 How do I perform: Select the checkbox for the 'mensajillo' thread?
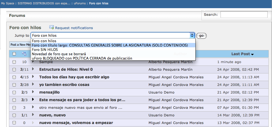(14, 92)
